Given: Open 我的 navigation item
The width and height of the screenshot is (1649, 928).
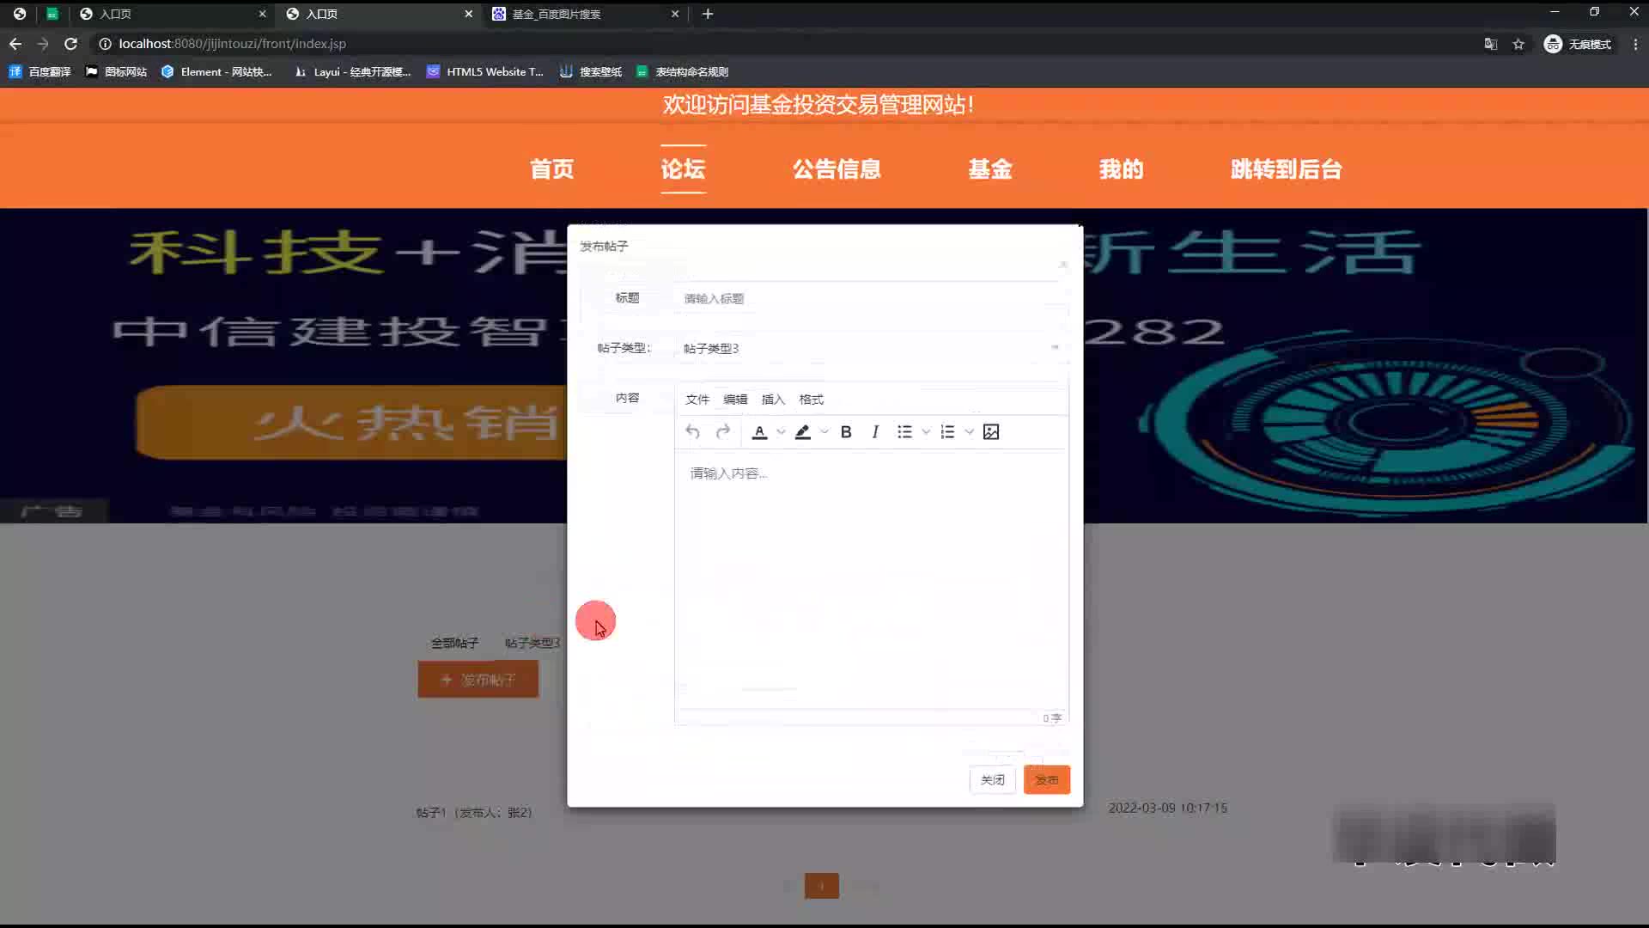Looking at the screenshot, I should click(x=1121, y=169).
